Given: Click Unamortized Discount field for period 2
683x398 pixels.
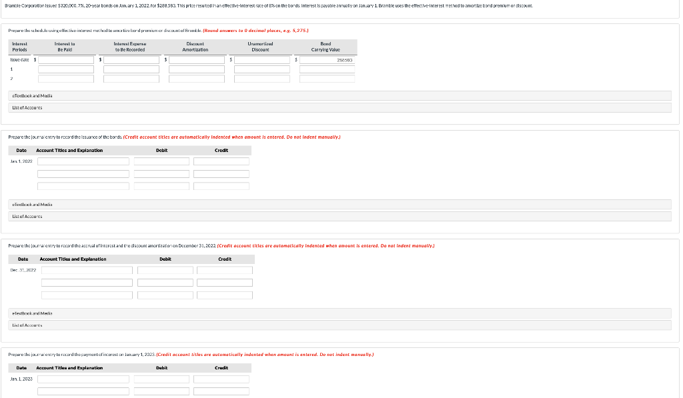Looking at the screenshot, I should point(261,79).
